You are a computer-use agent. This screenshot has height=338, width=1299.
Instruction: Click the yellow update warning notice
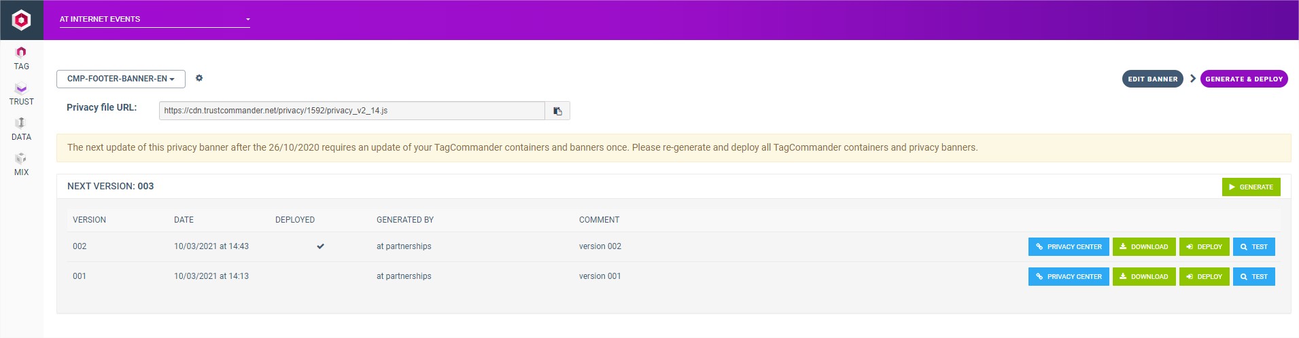[x=674, y=148]
